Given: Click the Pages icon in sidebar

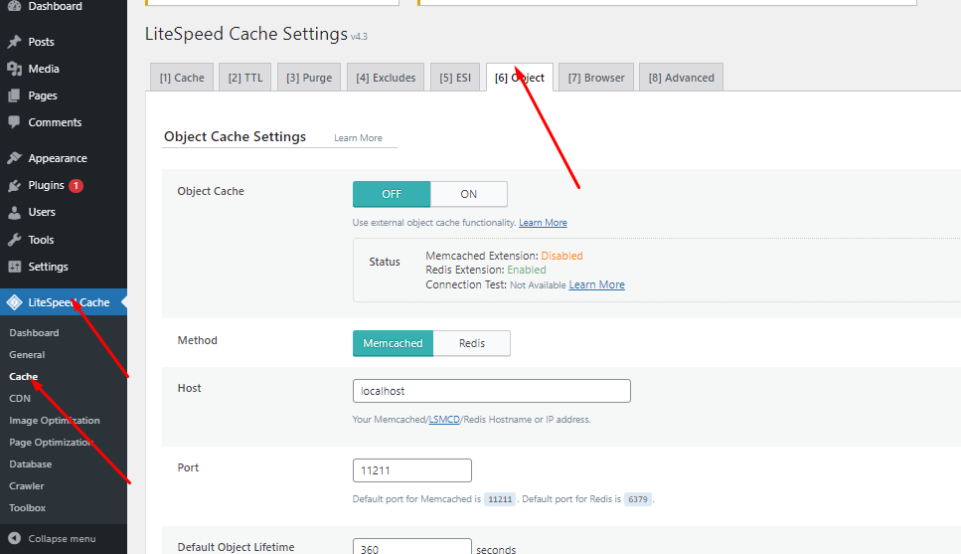Looking at the screenshot, I should [x=14, y=95].
